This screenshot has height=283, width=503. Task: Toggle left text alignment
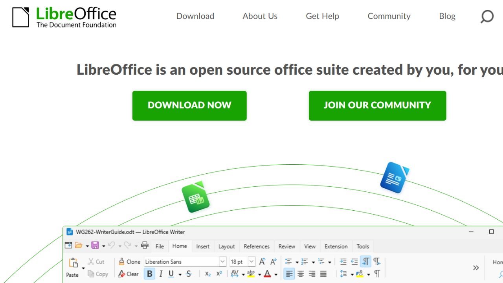289,274
